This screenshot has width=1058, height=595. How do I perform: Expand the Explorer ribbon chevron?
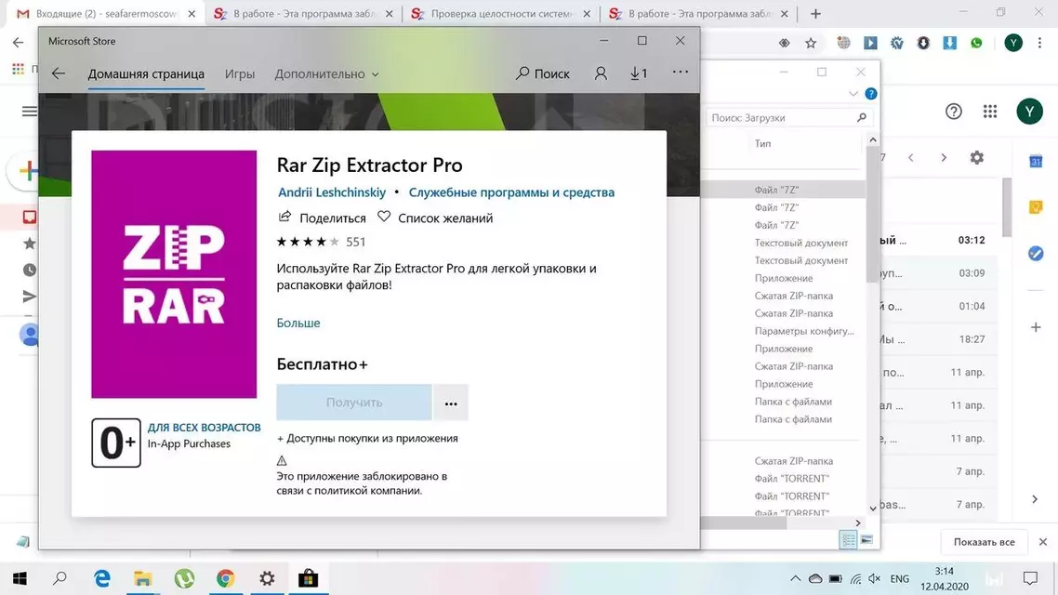(x=853, y=94)
